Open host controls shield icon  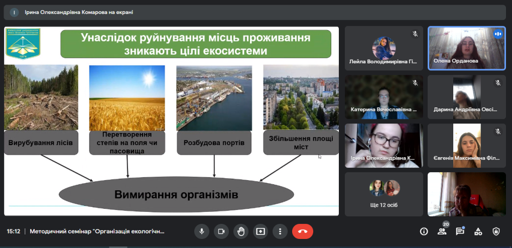[496, 231]
